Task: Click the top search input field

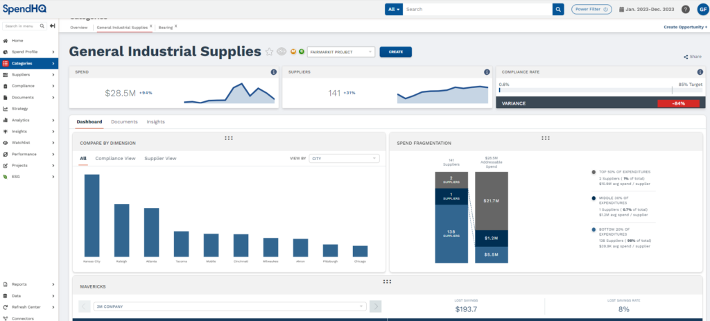Action: pyautogui.click(x=478, y=9)
